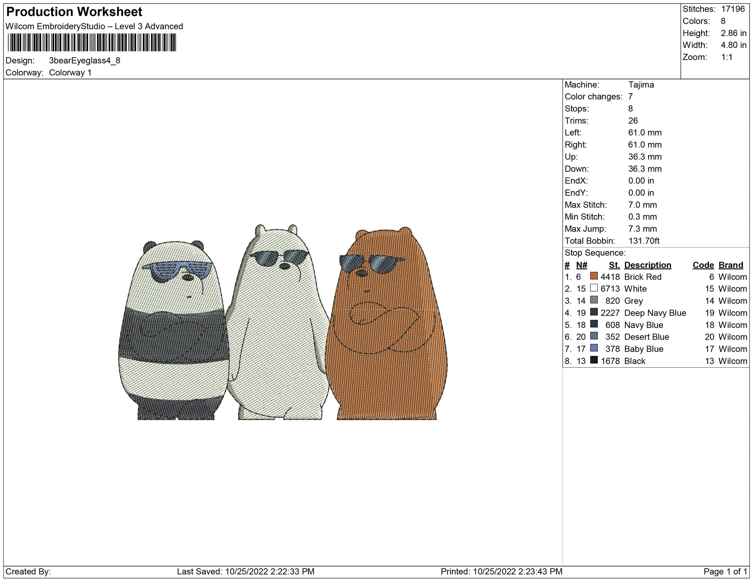Click the design name 3bearEyeglass4_8
The height and width of the screenshot is (579, 753).
(84, 61)
